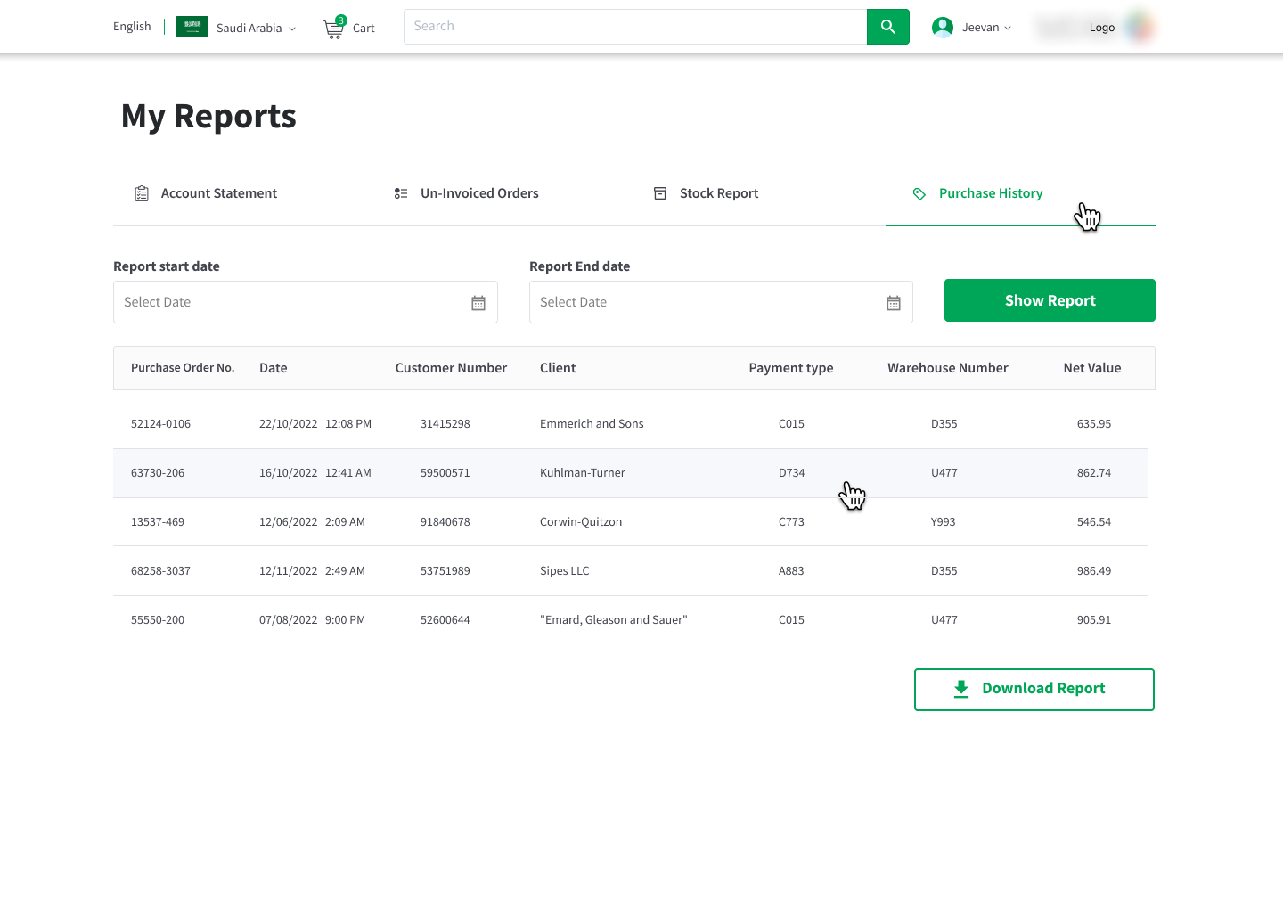The image size is (1283, 900).
Task: Switch language via English selector
Action: pyautogui.click(x=132, y=27)
